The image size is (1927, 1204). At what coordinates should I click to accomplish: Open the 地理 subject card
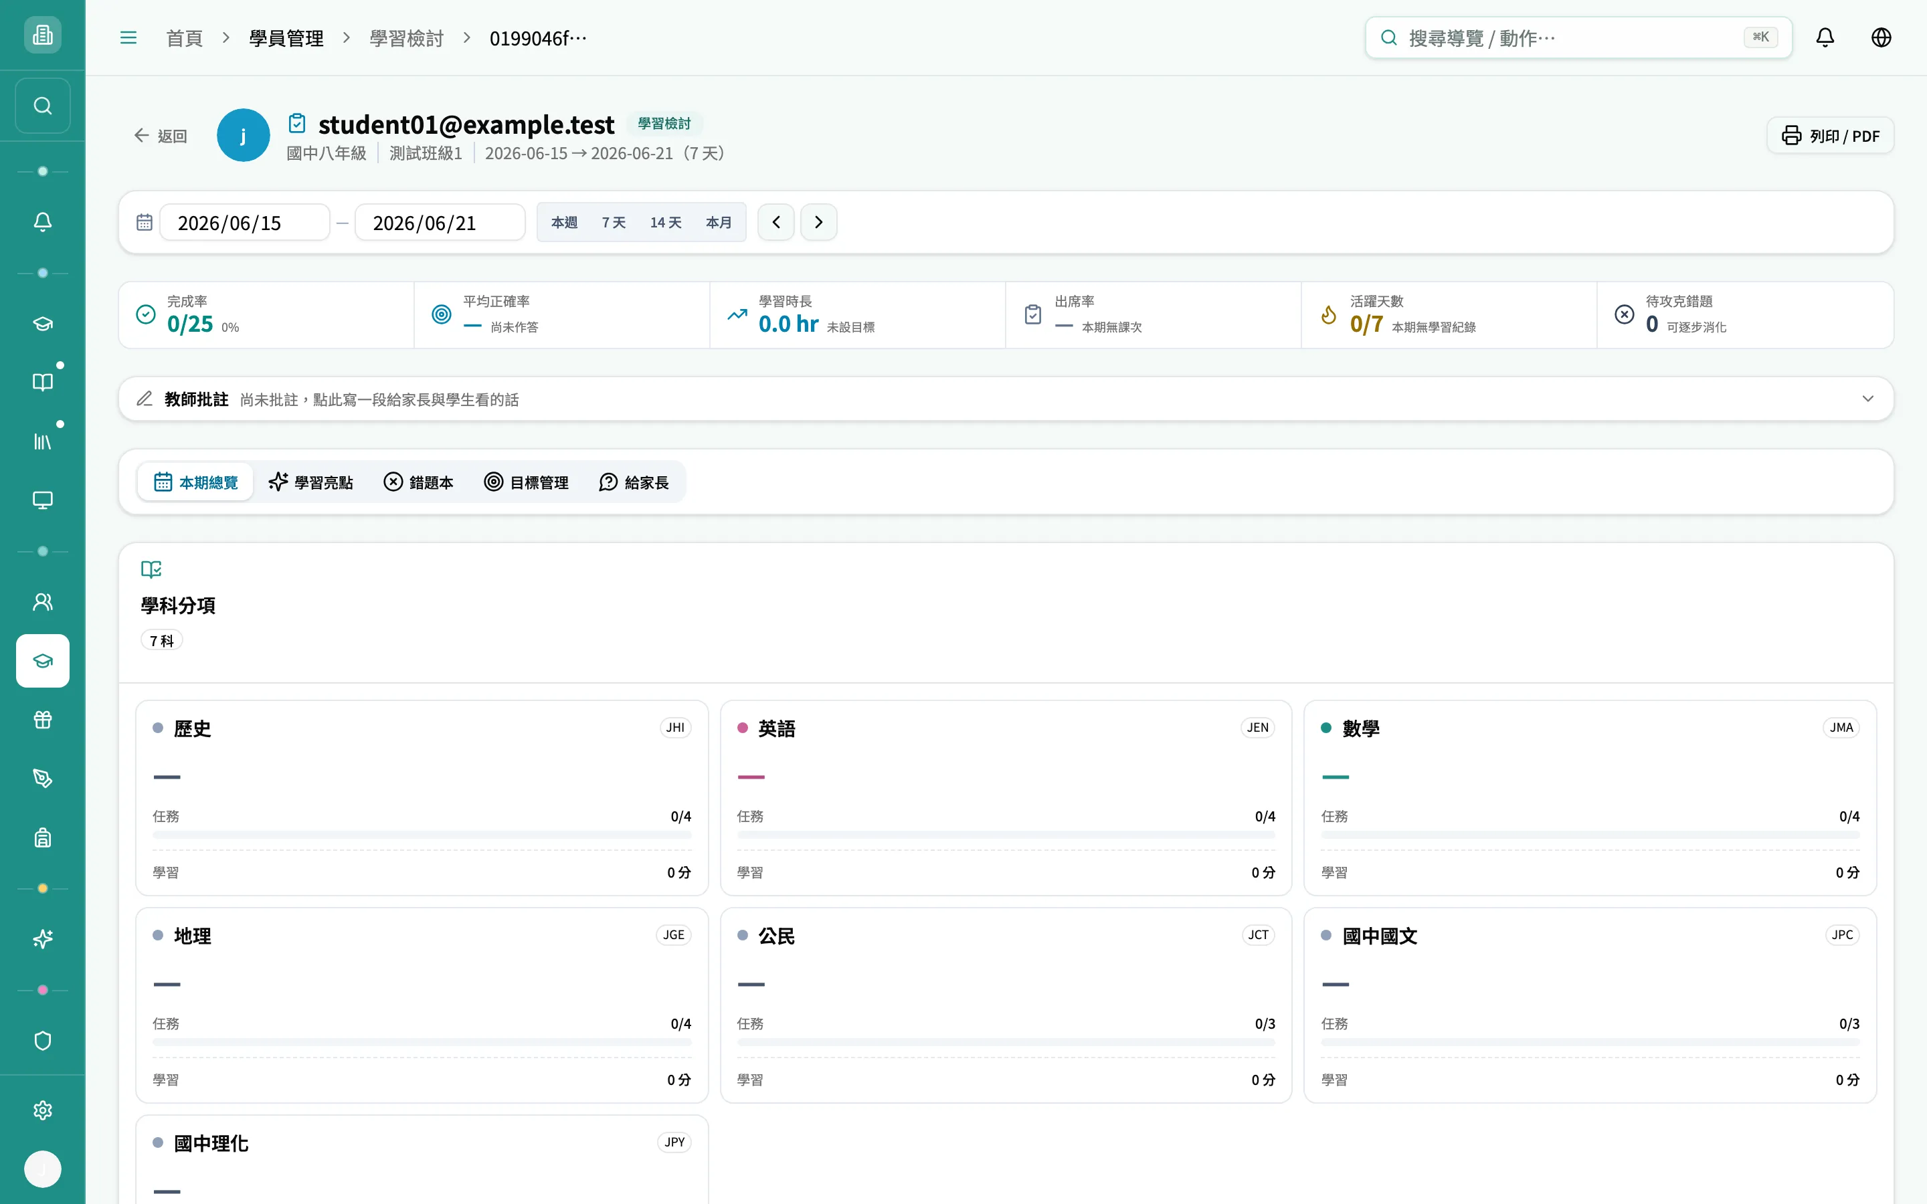click(x=422, y=1005)
